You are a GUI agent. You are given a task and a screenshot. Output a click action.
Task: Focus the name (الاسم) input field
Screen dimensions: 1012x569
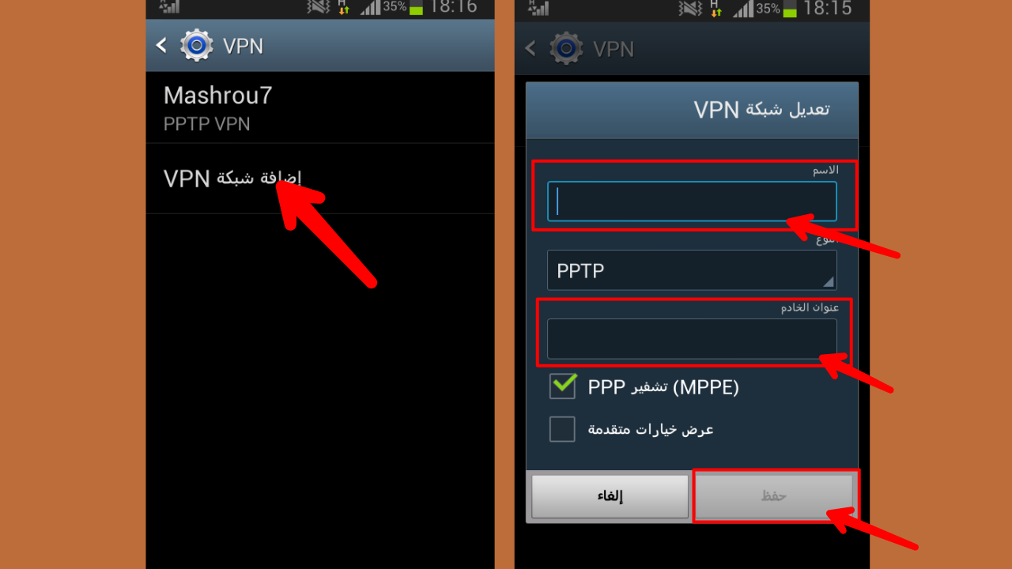[692, 202]
